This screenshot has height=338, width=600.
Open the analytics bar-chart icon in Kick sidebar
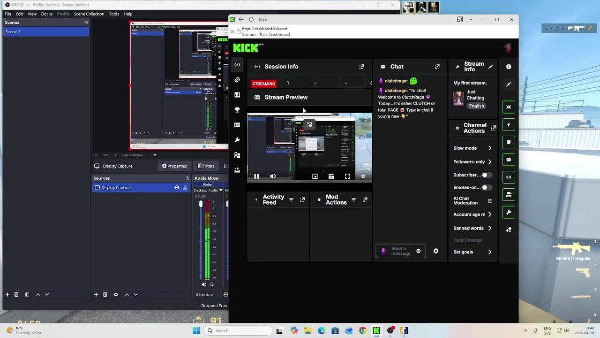[x=237, y=95]
